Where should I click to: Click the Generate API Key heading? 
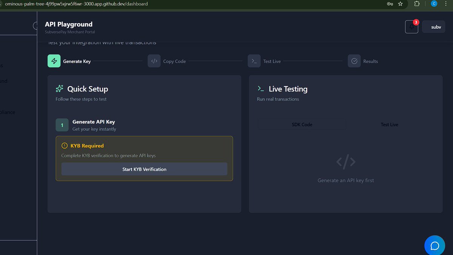pos(94,122)
